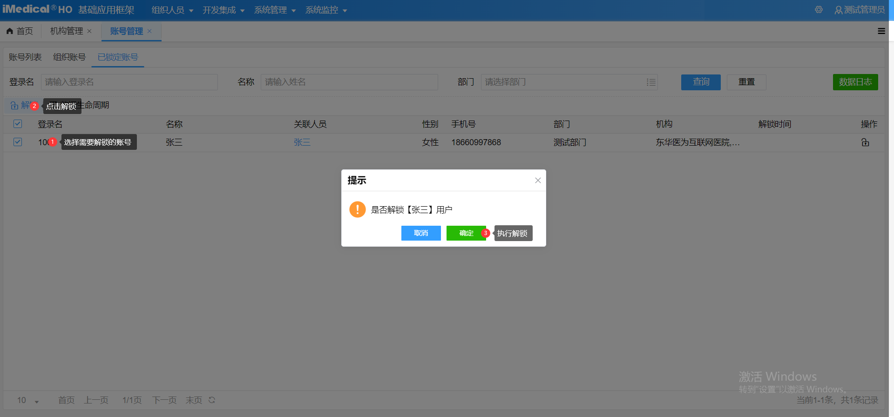Expand the 系统管理 menu
894x417 pixels.
click(x=275, y=10)
